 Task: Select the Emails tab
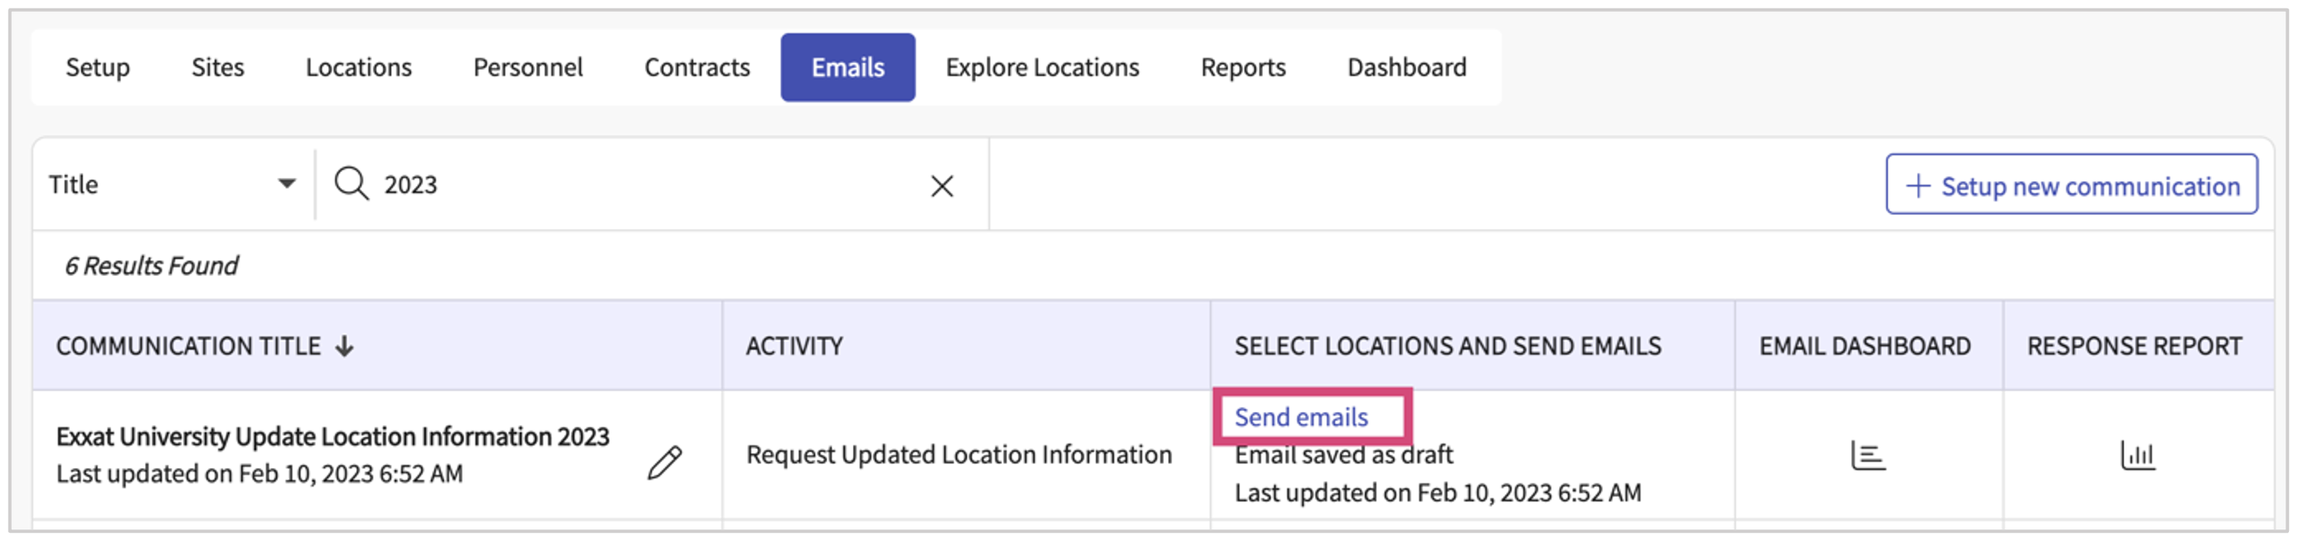pyautogui.click(x=847, y=68)
